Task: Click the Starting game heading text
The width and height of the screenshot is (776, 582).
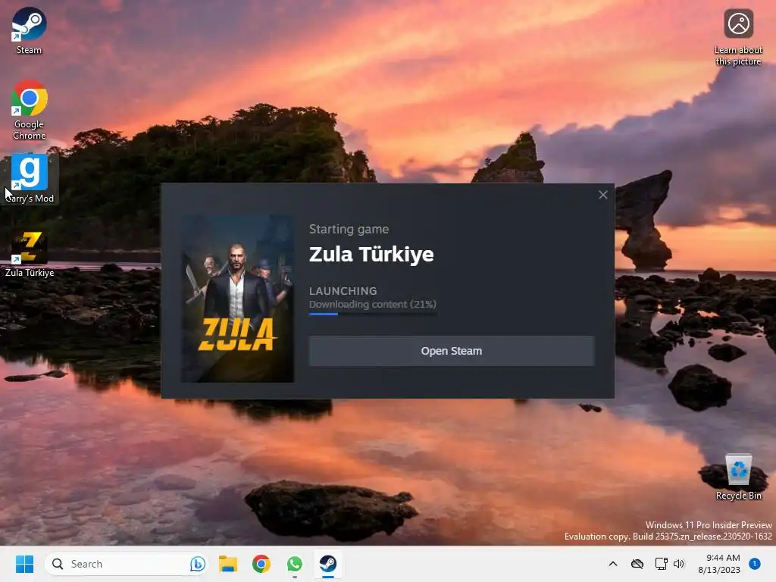Action: click(x=349, y=229)
